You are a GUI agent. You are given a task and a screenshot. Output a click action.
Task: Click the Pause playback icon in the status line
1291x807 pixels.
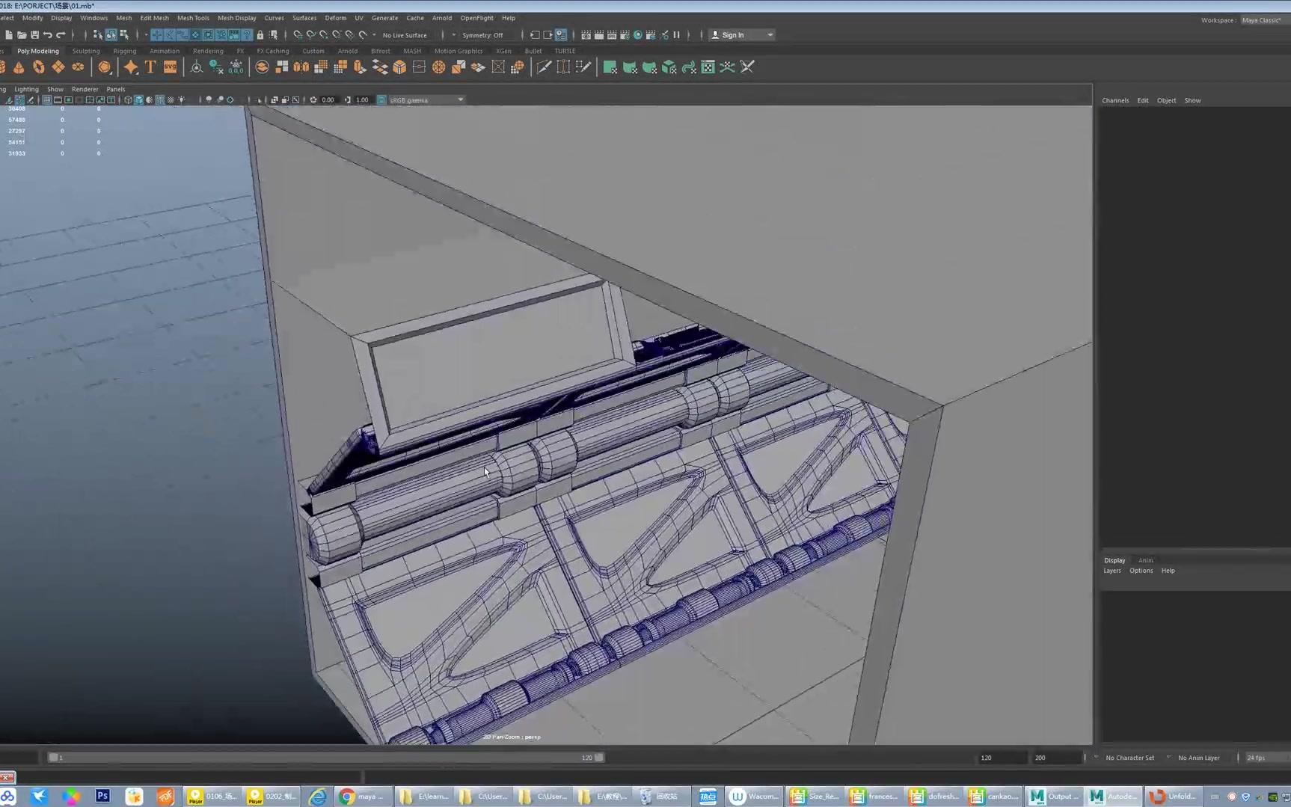click(x=677, y=34)
